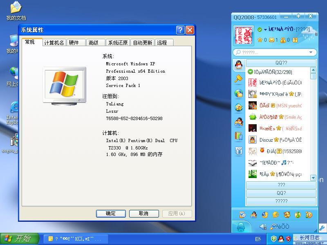Viewport: 327px width, 245px height.
Task: Click the gold Qzone star counter icon
Action: tap(260, 40)
